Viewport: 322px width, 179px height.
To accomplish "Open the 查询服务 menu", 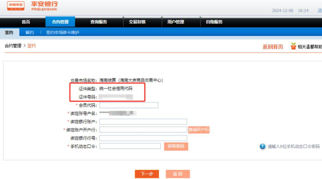I will pyautogui.click(x=99, y=22).
